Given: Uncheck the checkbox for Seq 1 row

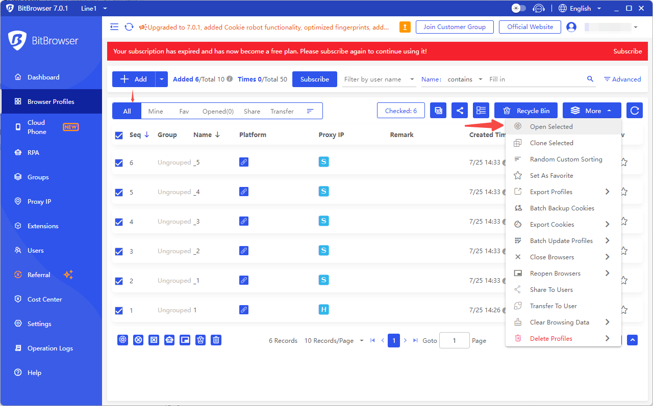Looking at the screenshot, I should coord(119,311).
